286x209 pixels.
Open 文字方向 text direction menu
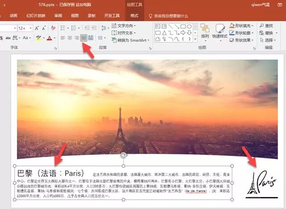click(x=124, y=26)
